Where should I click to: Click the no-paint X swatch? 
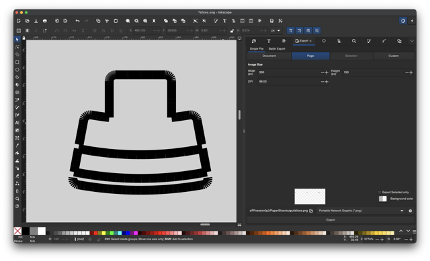pyautogui.click(x=17, y=231)
